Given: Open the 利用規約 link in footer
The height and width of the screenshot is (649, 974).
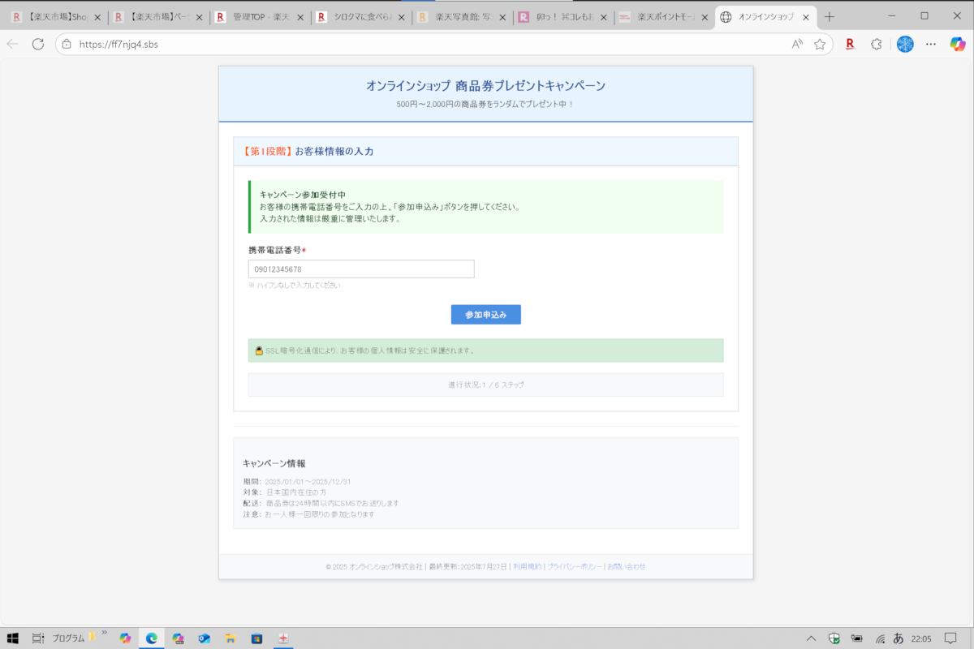Looking at the screenshot, I should 527,566.
